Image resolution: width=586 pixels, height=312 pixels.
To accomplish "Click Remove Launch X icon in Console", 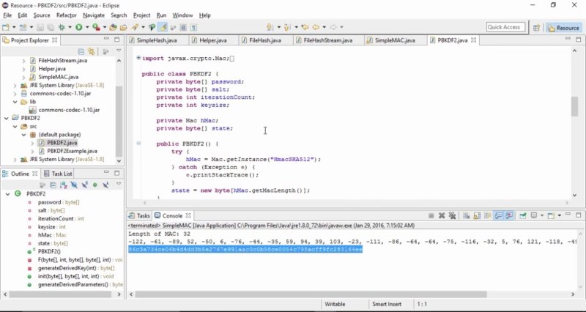I will pyautogui.click(x=442, y=215).
